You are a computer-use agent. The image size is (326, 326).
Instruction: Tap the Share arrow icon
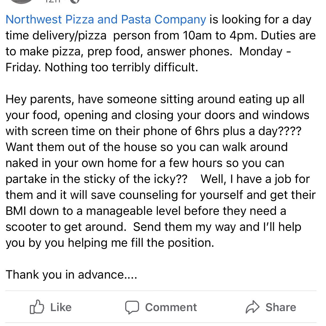click(252, 307)
